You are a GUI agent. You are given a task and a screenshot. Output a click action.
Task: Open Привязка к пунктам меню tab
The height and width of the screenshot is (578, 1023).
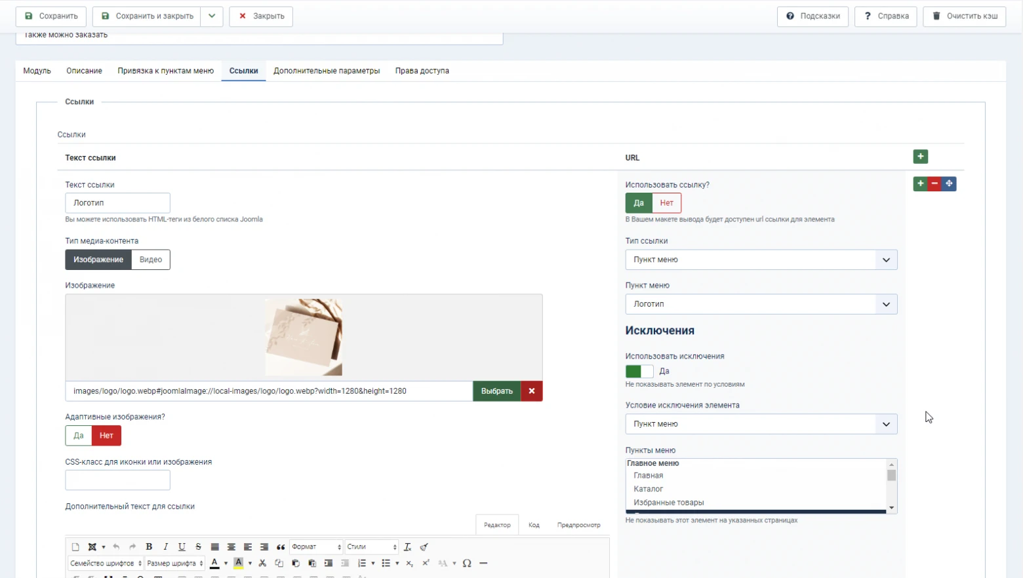(x=166, y=71)
